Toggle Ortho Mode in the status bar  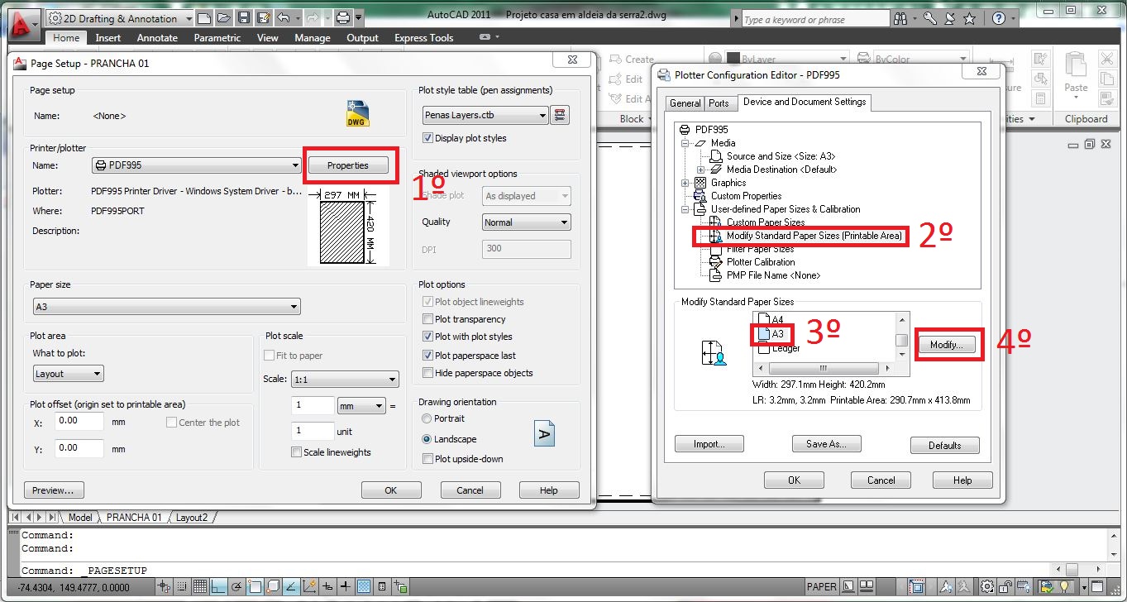pos(217,586)
